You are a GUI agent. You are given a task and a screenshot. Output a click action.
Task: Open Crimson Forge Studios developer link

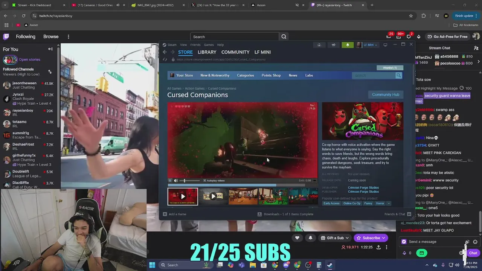pos(363,187)
